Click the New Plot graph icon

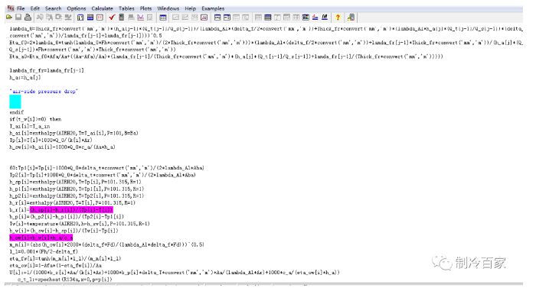pyautogui.click(x=140, y=17)
